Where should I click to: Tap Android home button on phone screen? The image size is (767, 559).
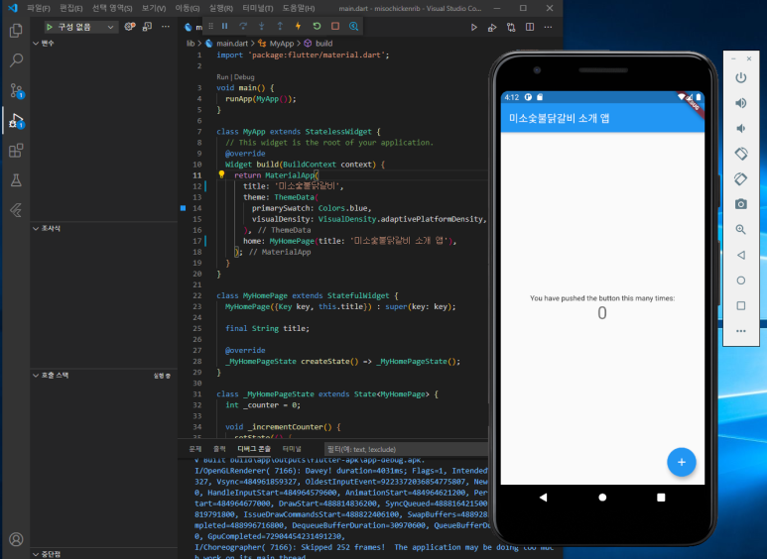click(602, 498)
